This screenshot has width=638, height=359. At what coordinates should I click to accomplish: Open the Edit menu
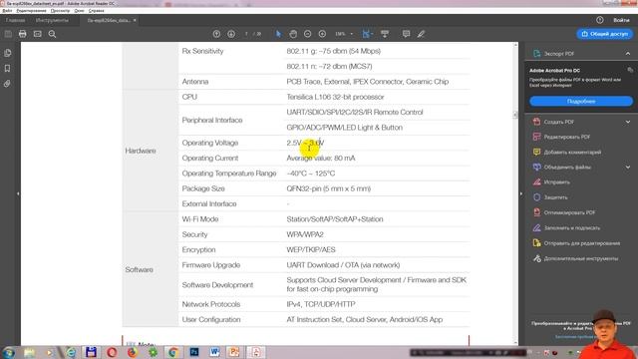(x=31, y=11)
